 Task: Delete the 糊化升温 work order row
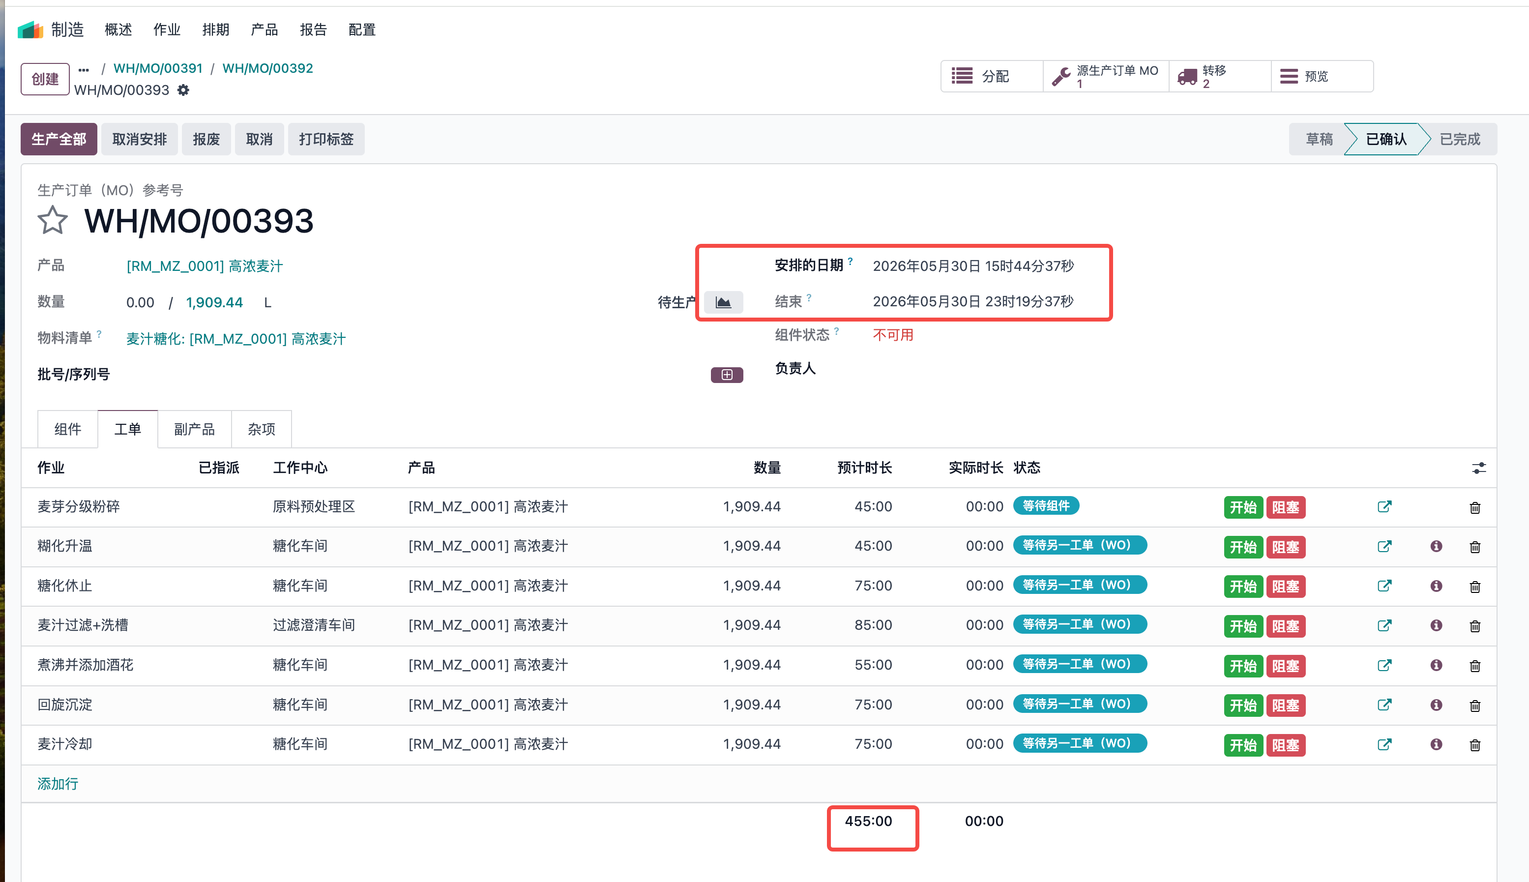coord(1475,547)
